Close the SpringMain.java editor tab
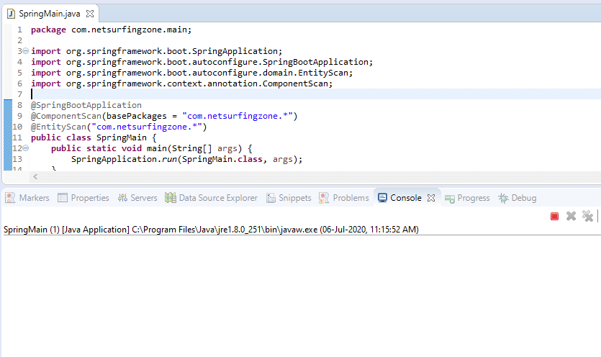 (90, 14)
